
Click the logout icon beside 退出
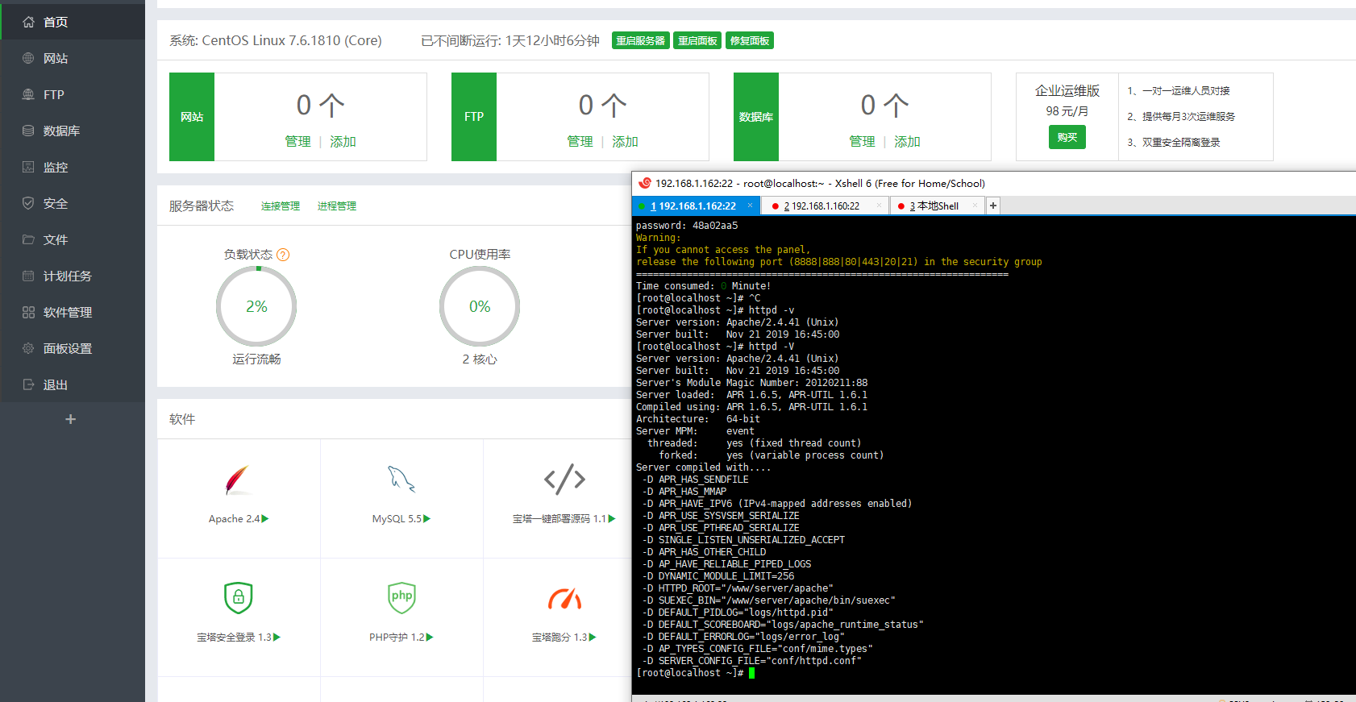tap(28, 384)
